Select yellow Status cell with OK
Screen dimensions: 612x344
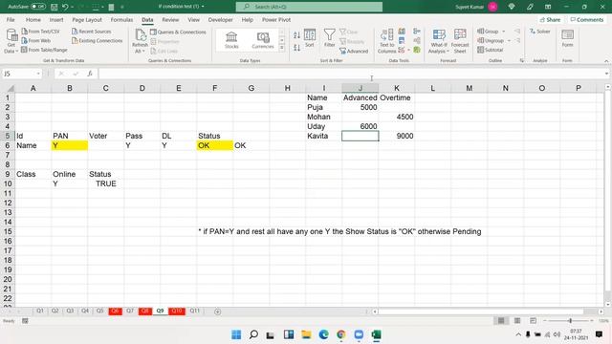click(214, 145)
